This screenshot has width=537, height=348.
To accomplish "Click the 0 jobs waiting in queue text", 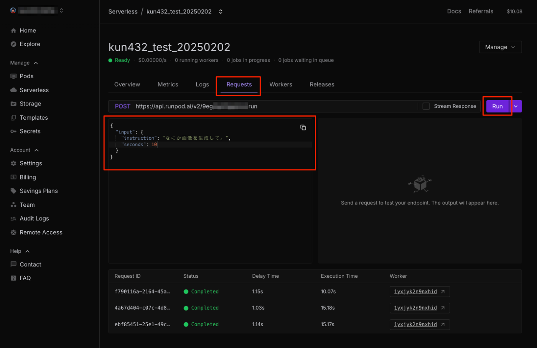I will (306, 60).
